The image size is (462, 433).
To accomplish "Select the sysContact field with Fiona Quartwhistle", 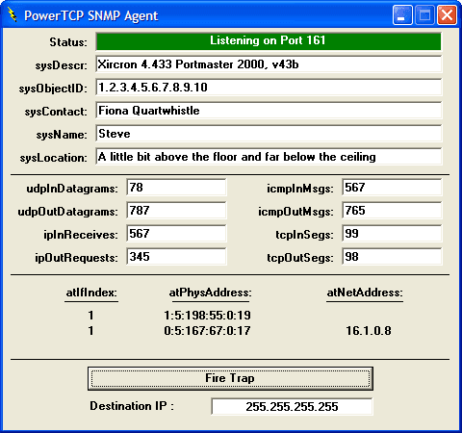I will pos(269,111).
